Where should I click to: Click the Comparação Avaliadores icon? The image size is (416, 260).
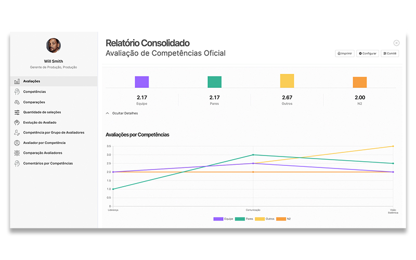click(17, 153)
